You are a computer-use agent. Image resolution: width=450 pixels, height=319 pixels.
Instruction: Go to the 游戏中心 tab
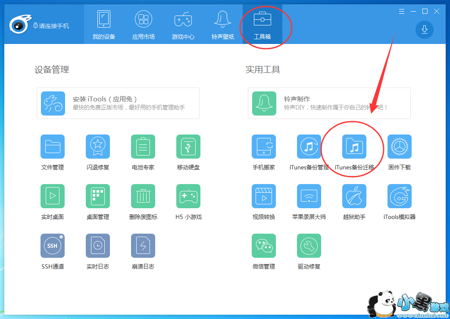point(183,25)
